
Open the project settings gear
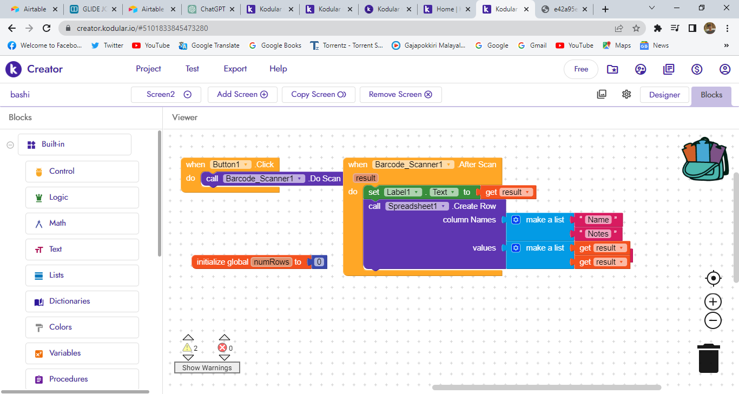pyautogui.click(x=626, y=94)
